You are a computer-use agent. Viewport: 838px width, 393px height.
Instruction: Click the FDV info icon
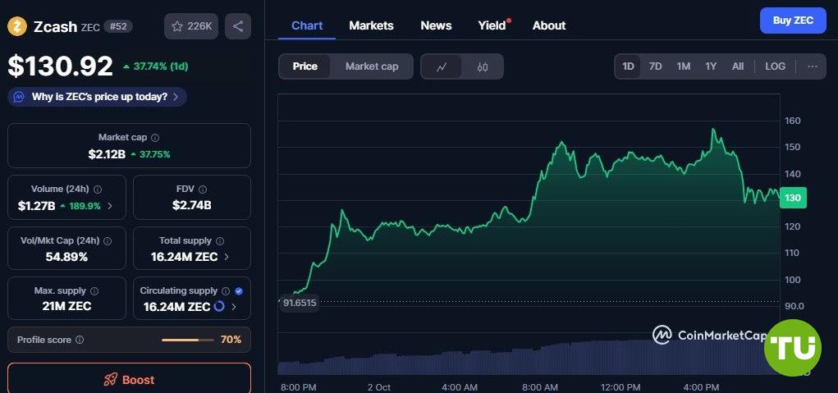(x=203, y=190)
